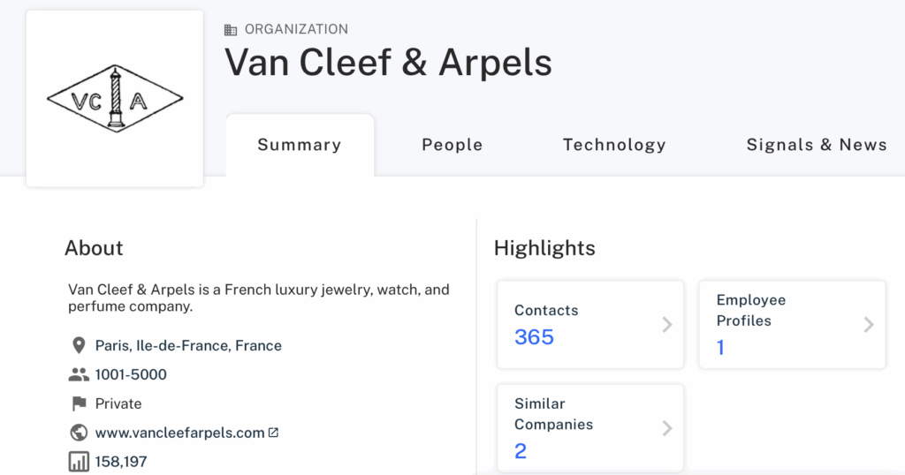This screenshot has width=905, height=475.
Task: Click the organization building icon
Action: [232, 29]
